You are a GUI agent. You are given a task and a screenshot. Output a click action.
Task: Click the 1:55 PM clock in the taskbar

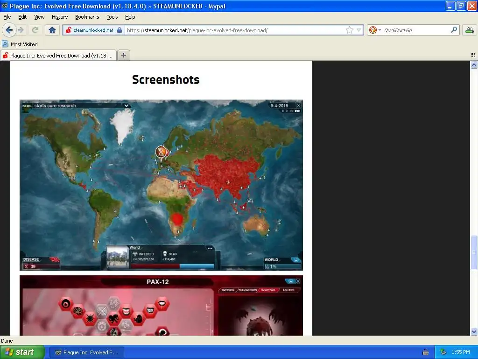click(461, 352)
